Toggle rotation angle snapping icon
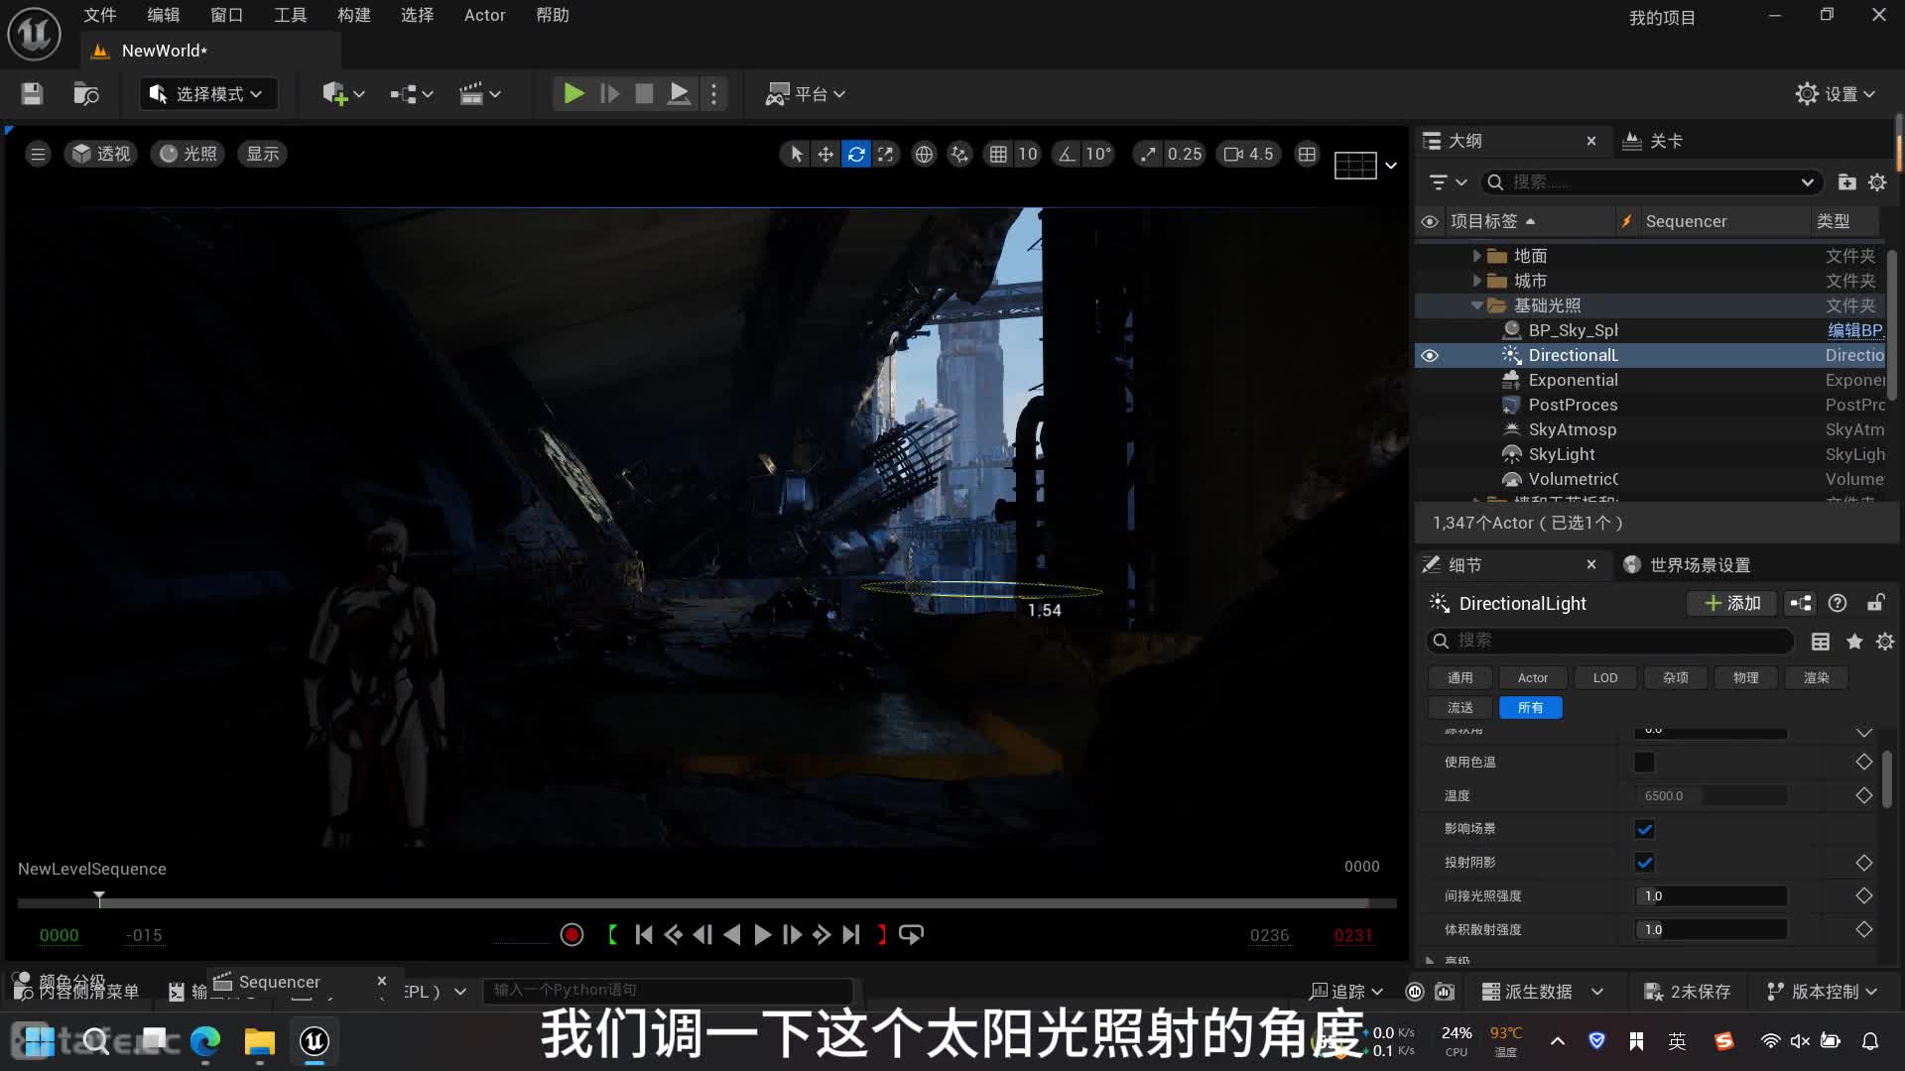This screenshot has height=1071, width=1905. (1067, 154)
